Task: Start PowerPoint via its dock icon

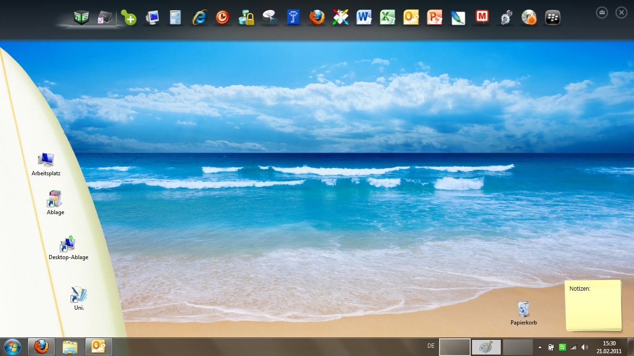Action: (434, 18)
